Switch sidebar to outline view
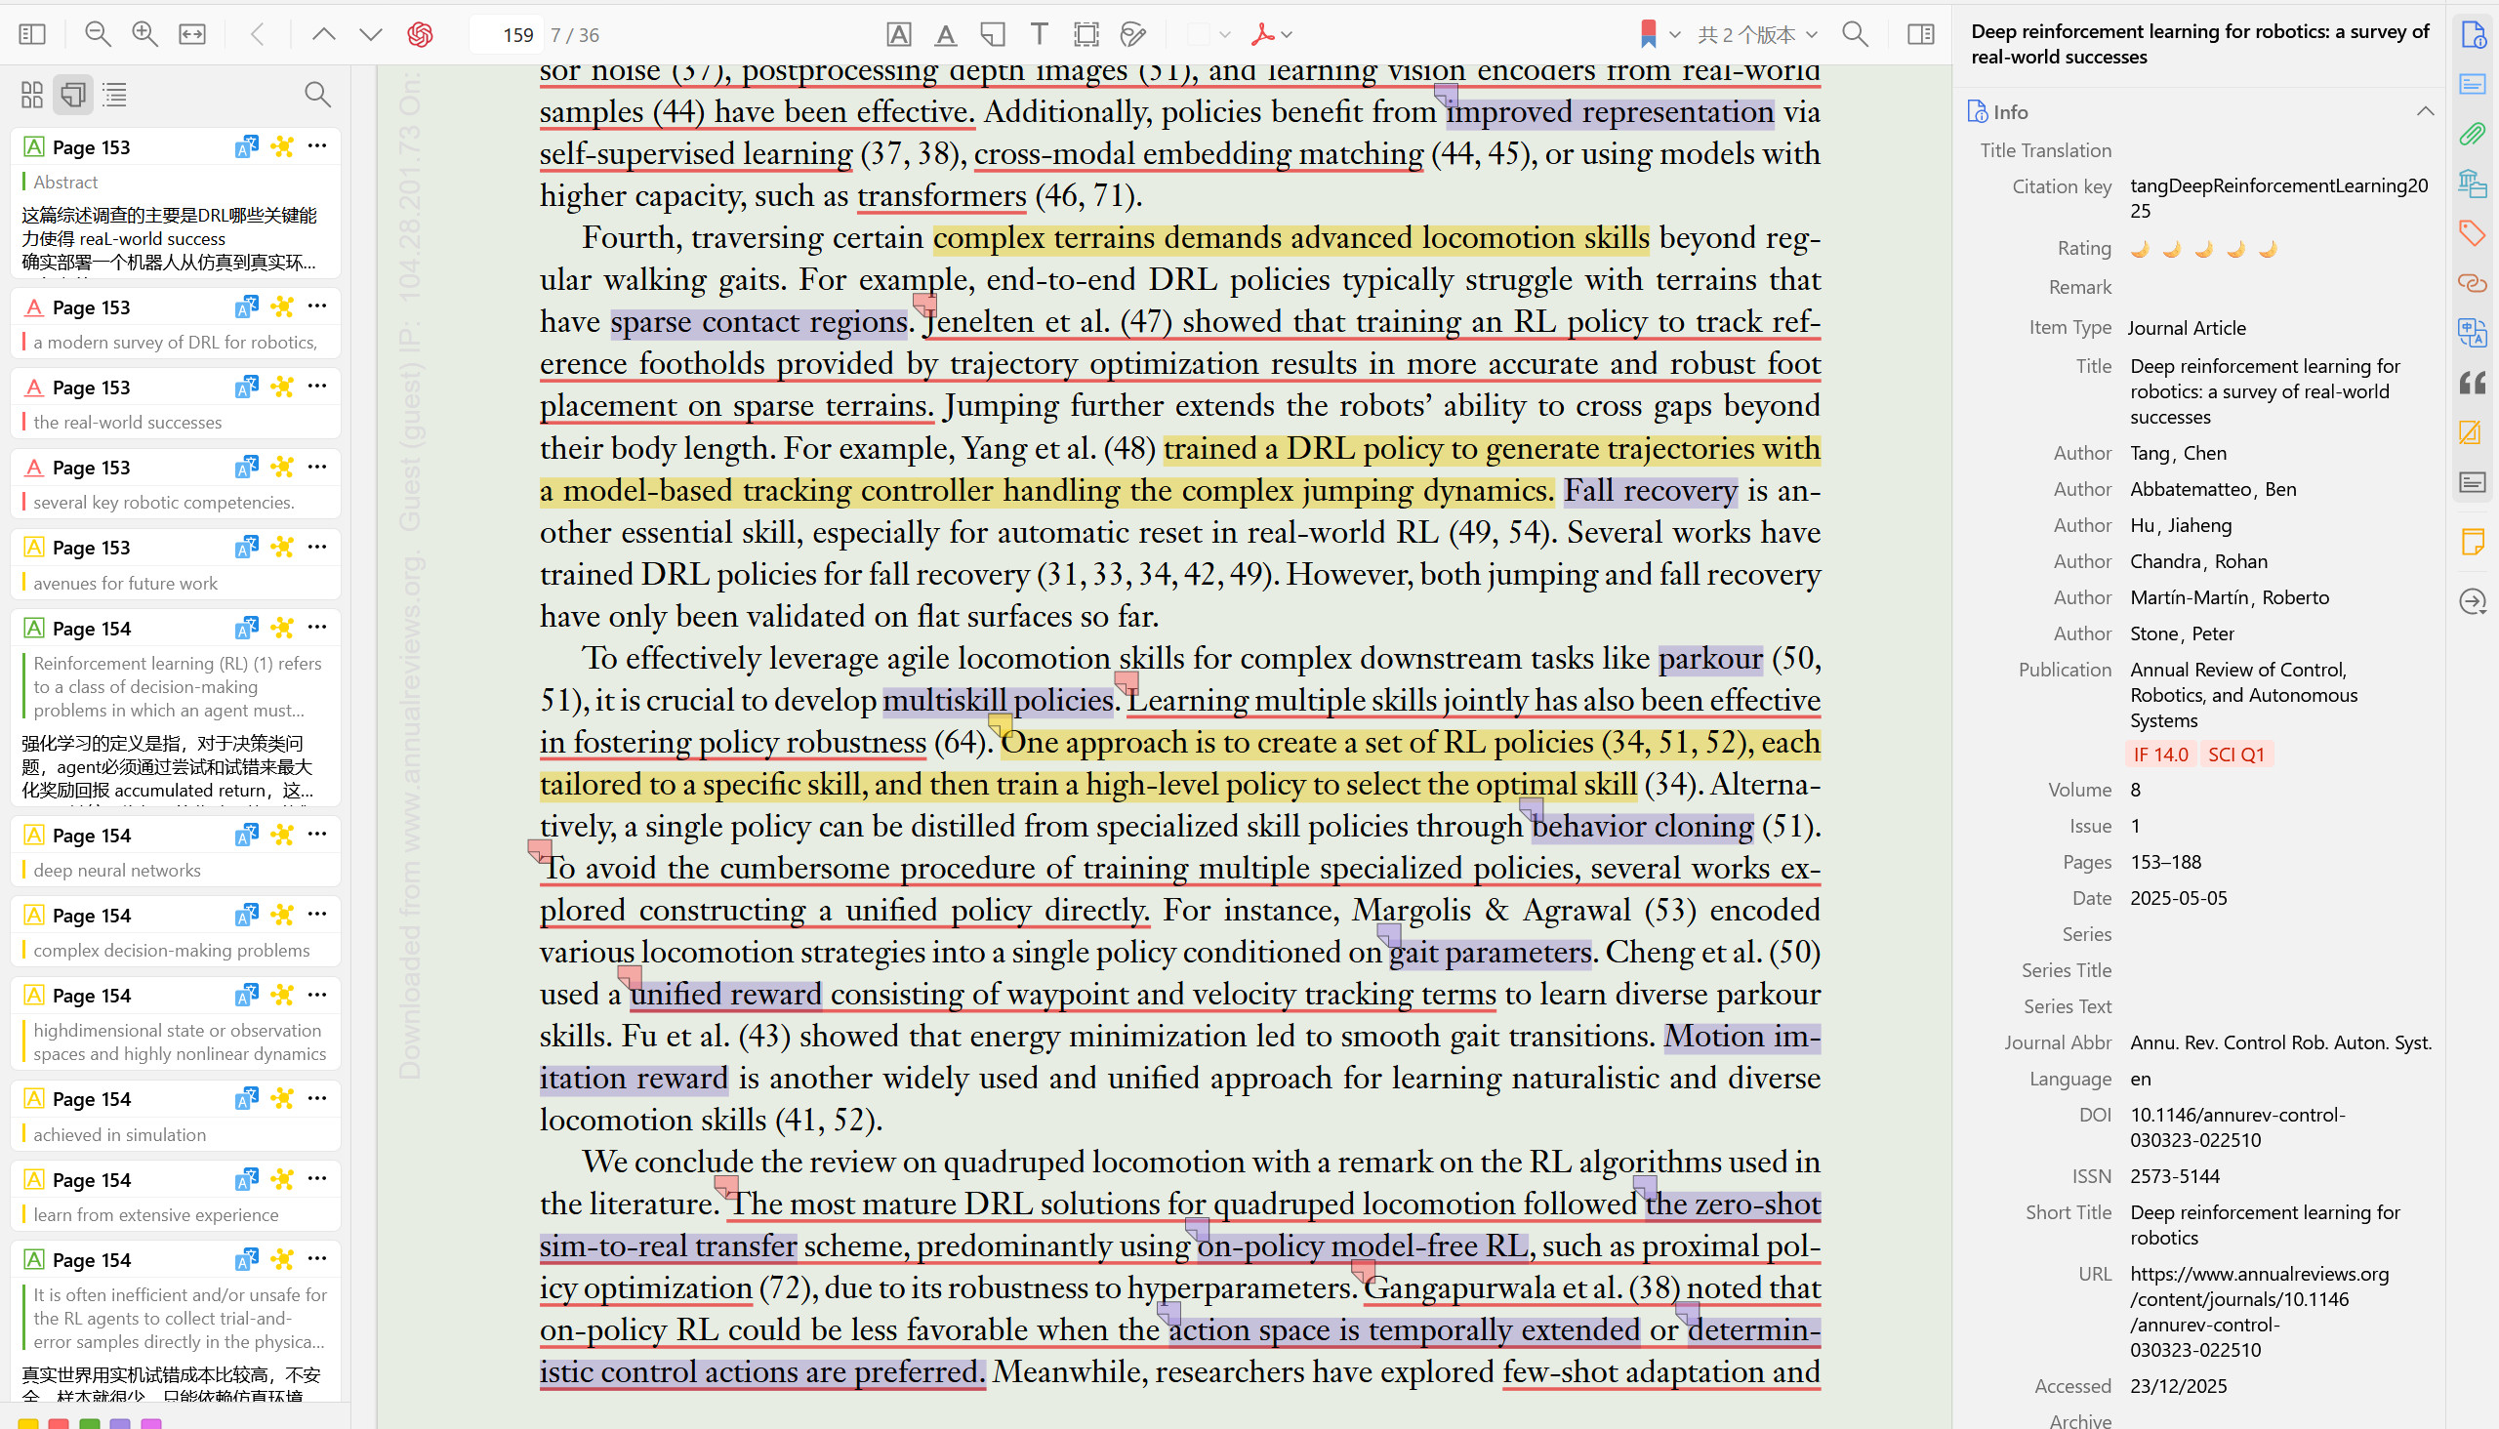 (x=115, y=95)
